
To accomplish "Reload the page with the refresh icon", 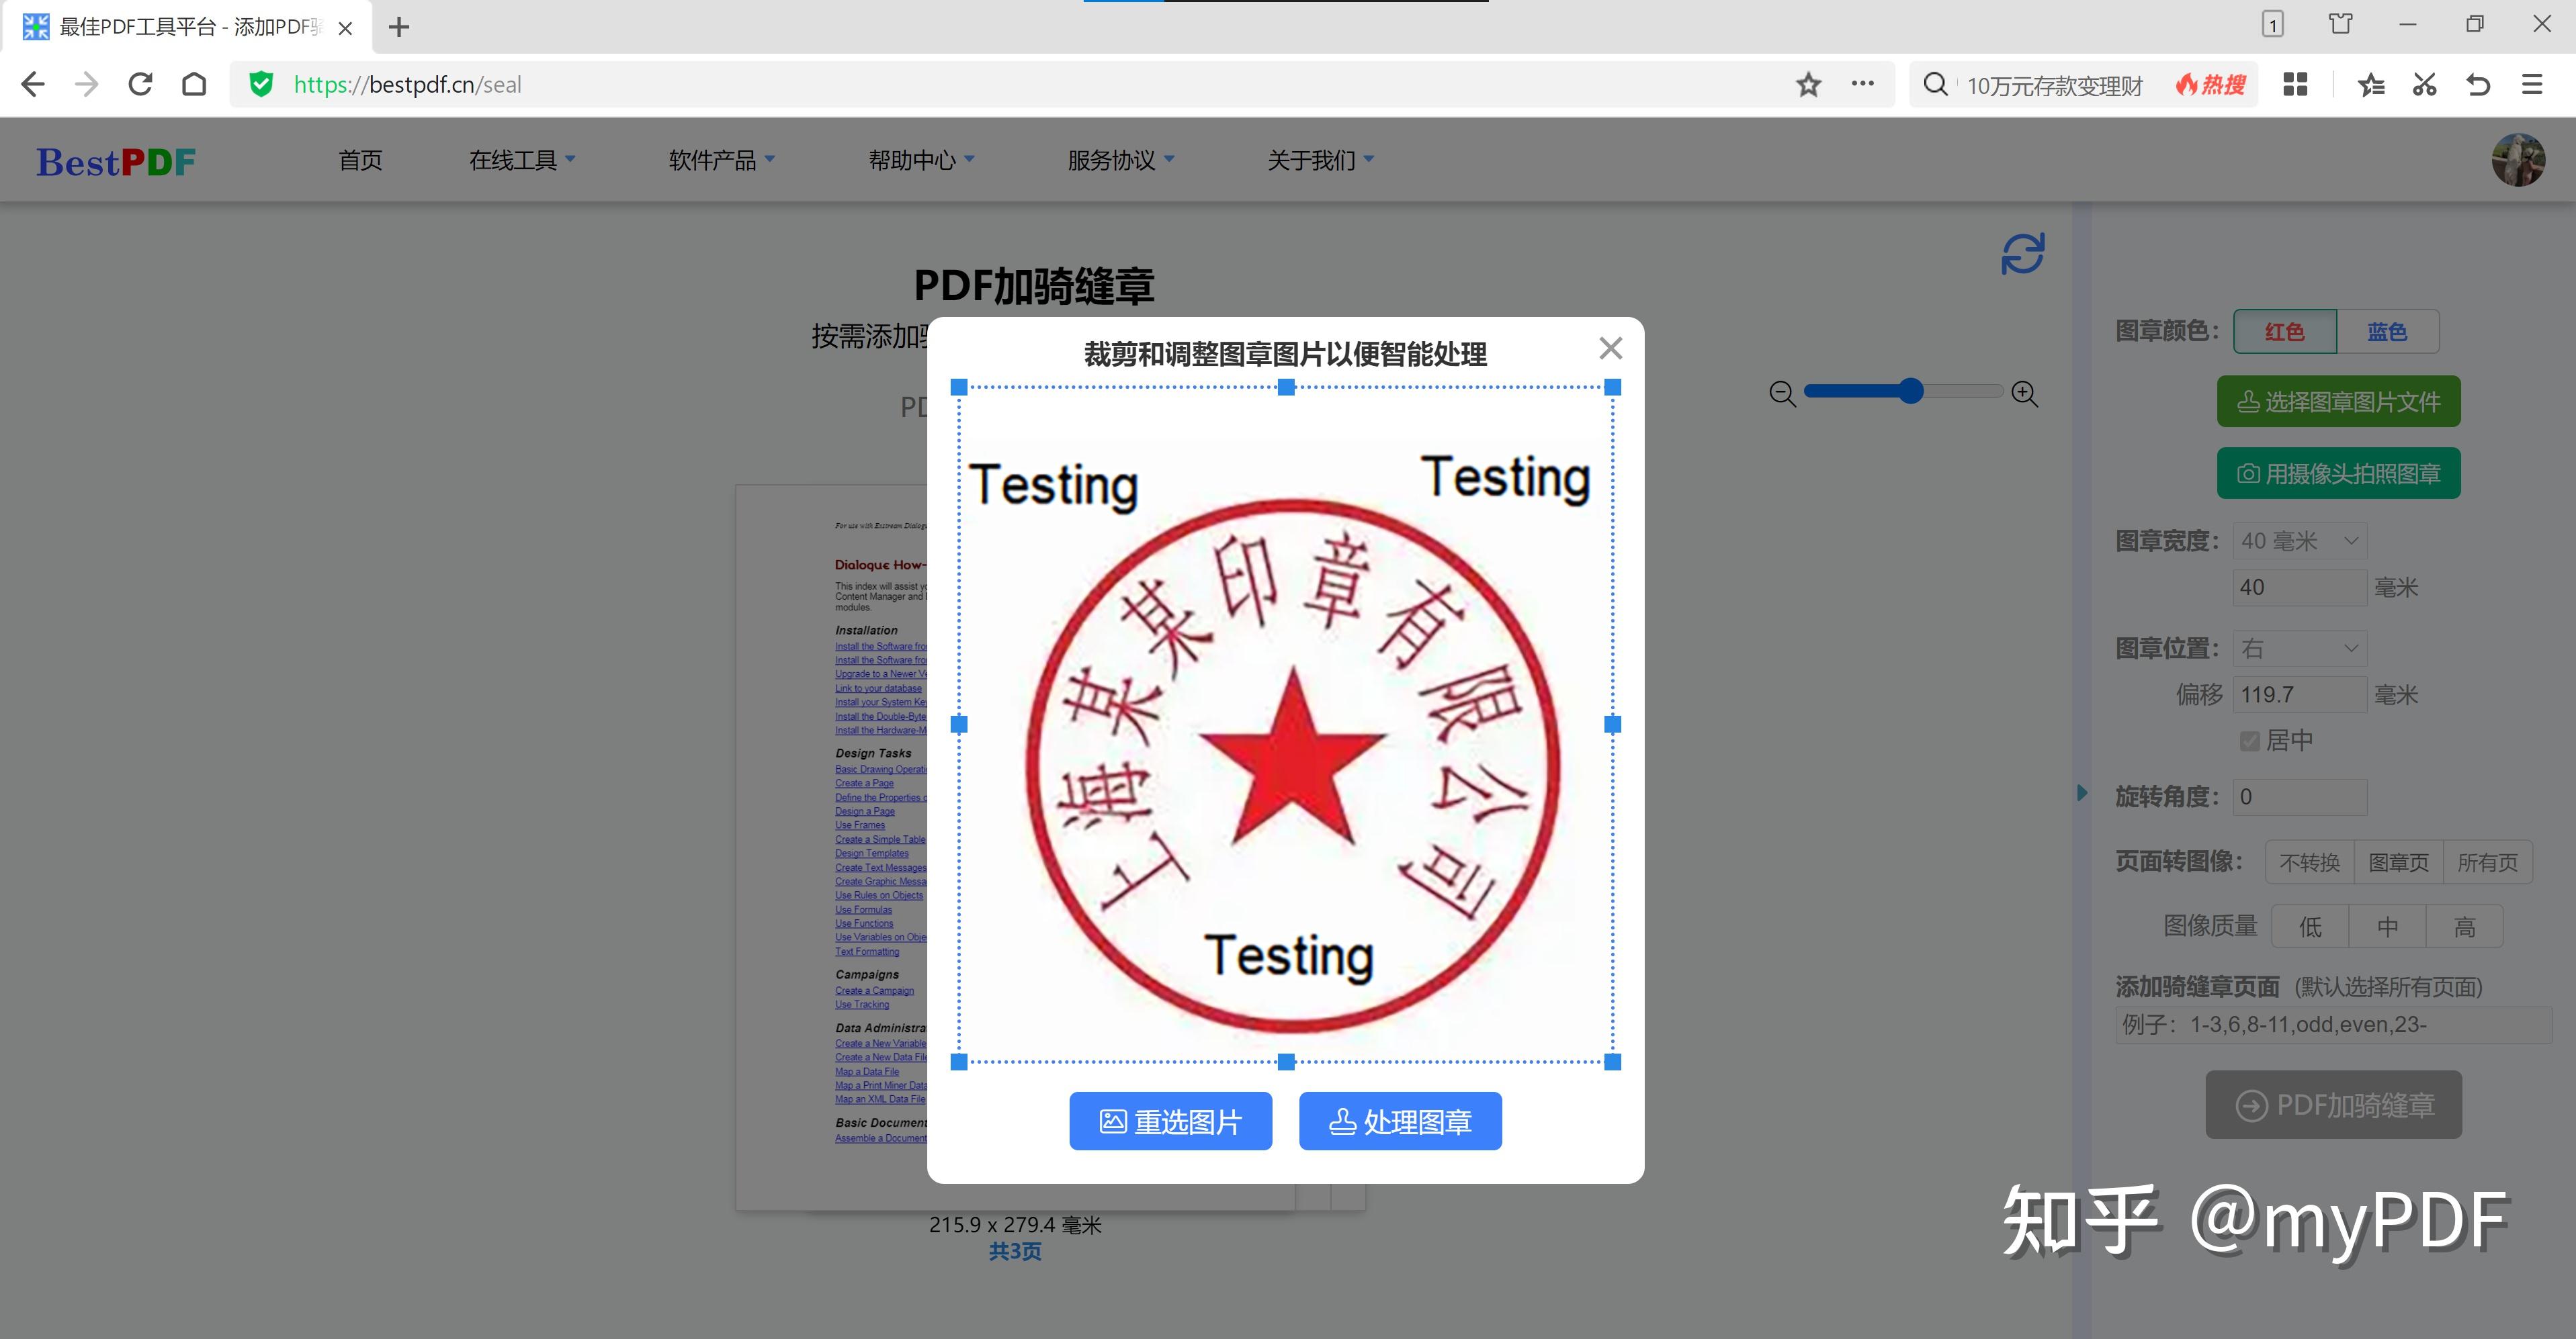I will pyautogui.click(x=140, y=84).
